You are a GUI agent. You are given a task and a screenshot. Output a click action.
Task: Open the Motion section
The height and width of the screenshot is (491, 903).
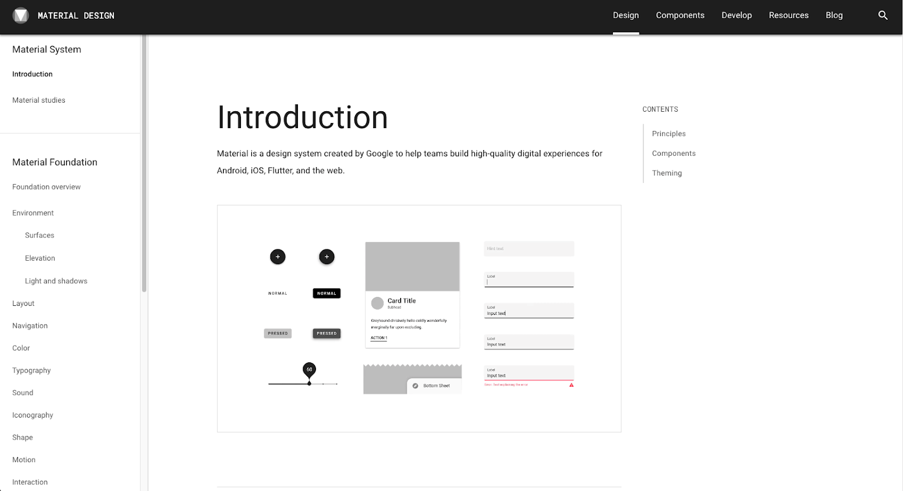click(x=24, y=460)
